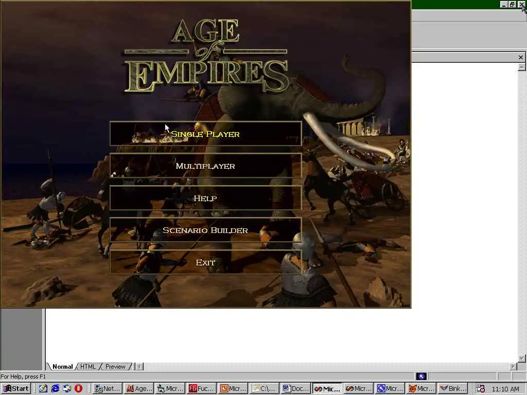Screen dimensions: 527x395
Task: Click the blue arrow status bar icon
Action: pos(421,376)
